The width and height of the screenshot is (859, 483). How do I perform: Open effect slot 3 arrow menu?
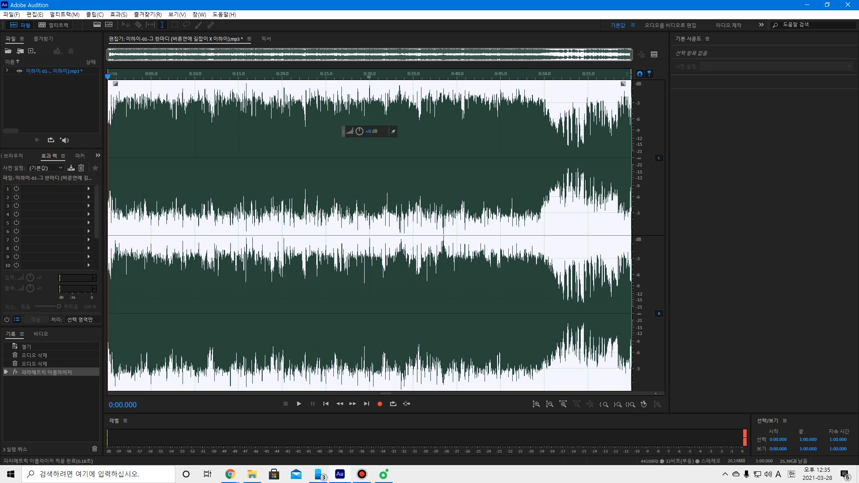point(89,206)
